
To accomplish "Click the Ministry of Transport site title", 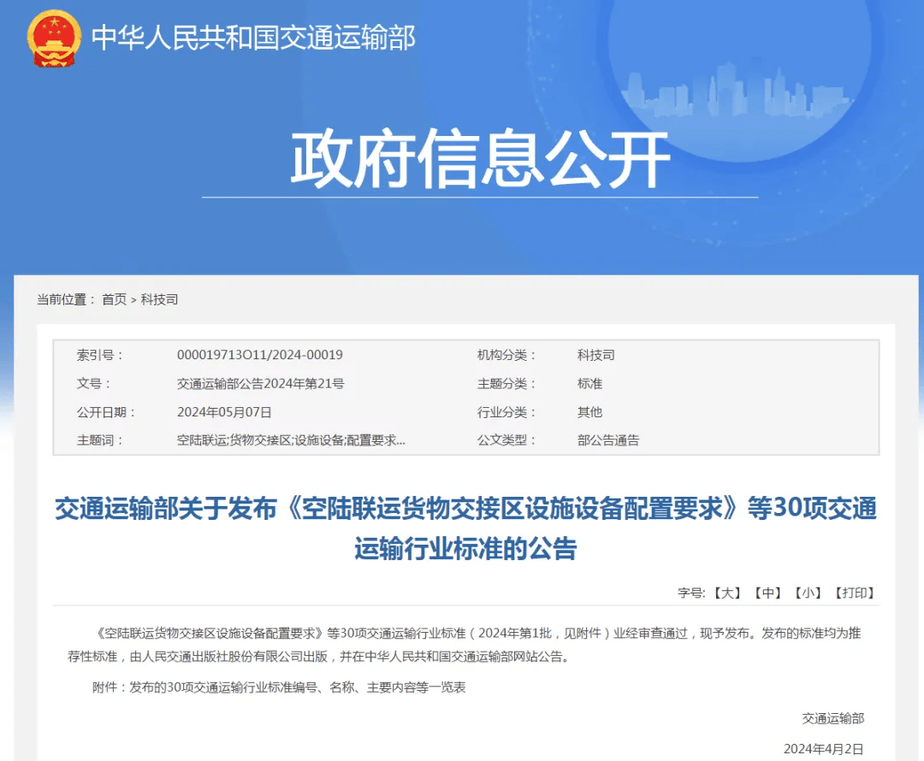I will click(253, 38).
